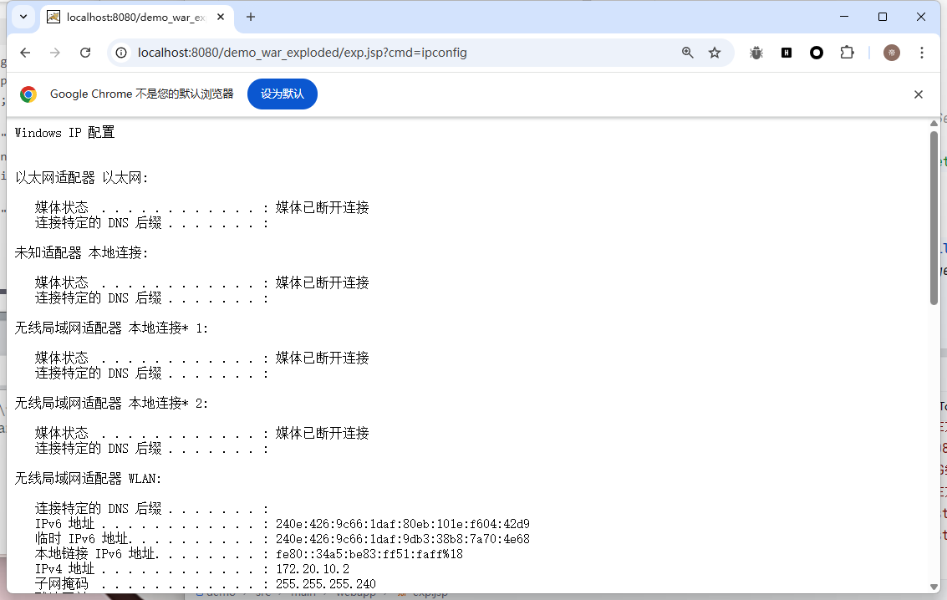Dismiss the default browser notification bar
The width and height of the screenshot is (947, 600).
pyautogui.click(x=918, y=94)
